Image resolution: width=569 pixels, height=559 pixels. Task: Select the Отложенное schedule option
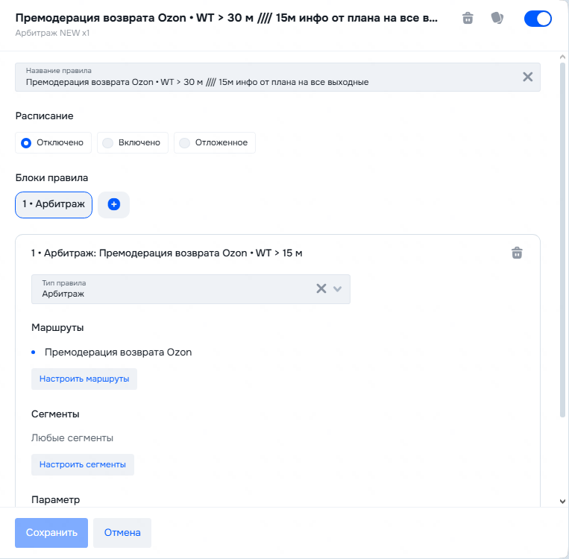click(x=215, y=143)
